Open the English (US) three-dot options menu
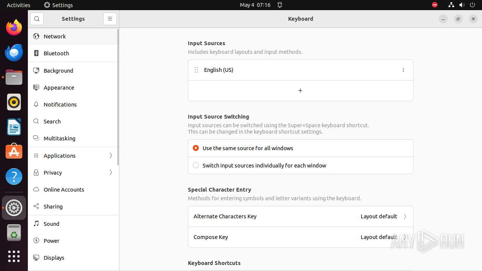This screenshot has width=482, height=271. click(403, 70)
